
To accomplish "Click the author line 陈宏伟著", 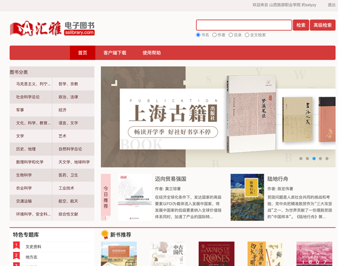I will 280,189.
